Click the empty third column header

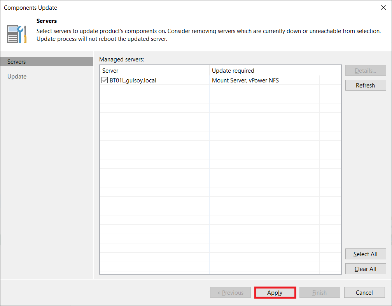tap(330, 71)
